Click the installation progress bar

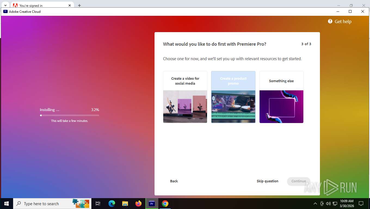point(69,115)
